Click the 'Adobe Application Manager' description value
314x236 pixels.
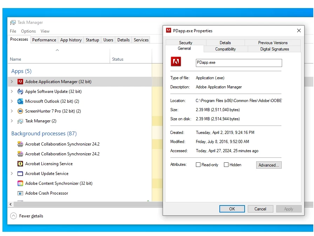219,87
